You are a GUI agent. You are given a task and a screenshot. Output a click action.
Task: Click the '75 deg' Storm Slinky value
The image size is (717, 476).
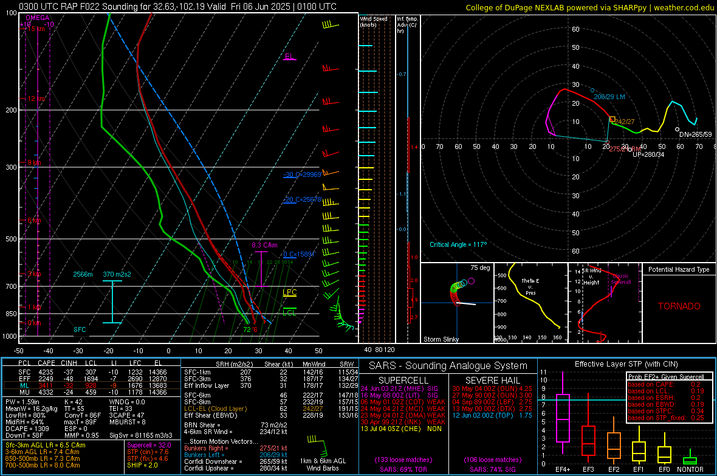click(x=480, y=267)
